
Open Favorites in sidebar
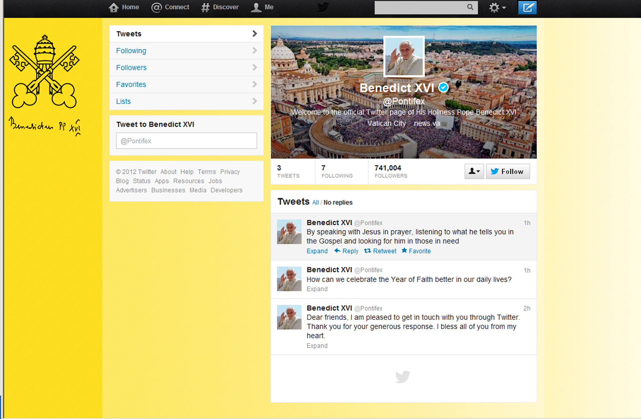tap(186, 84)
